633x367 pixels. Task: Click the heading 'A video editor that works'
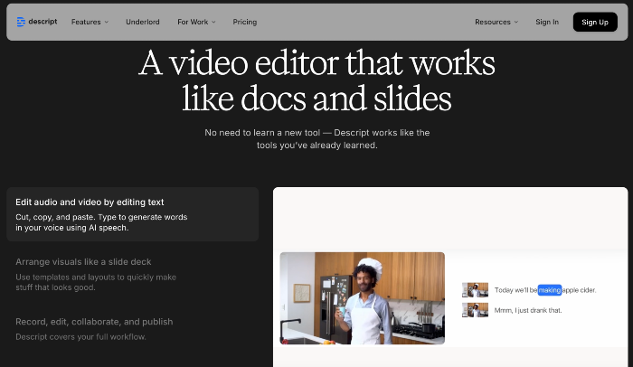point(316,63)
